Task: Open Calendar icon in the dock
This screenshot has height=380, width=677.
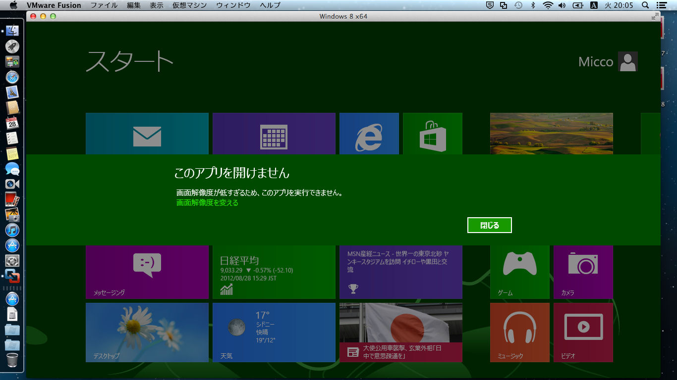Action: pos(12,123)
